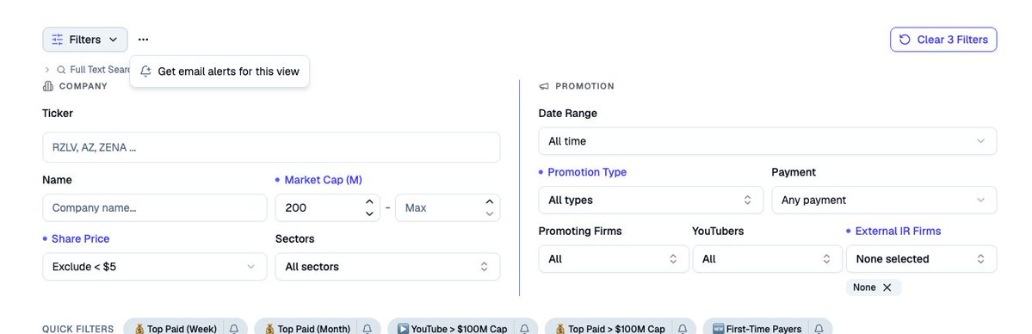Click the External IR Firms label
The image size is (1032, 334).
pyautogui.click(x=898, y=232)
